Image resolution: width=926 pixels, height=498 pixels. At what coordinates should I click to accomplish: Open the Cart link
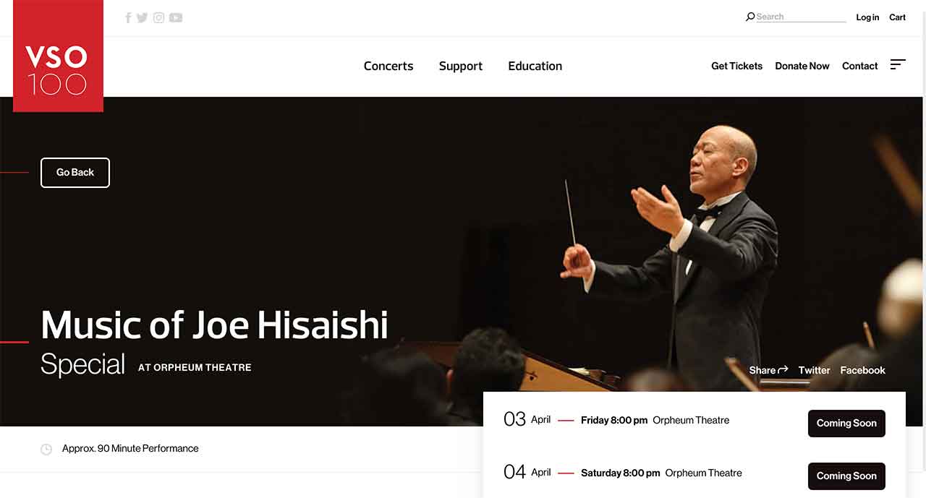[x=897, y=17]
